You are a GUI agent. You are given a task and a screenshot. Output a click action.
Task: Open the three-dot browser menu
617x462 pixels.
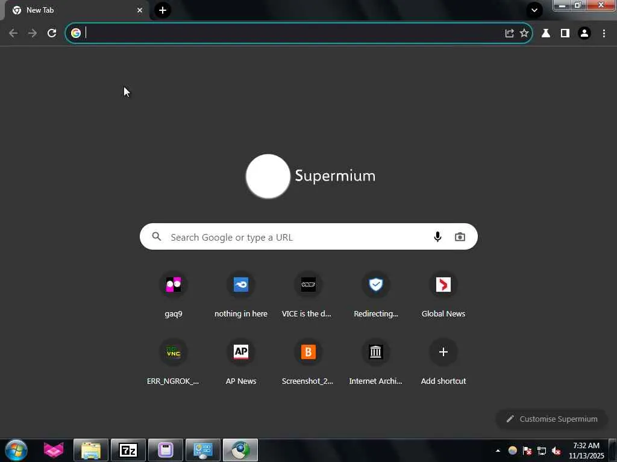point(604,33)
